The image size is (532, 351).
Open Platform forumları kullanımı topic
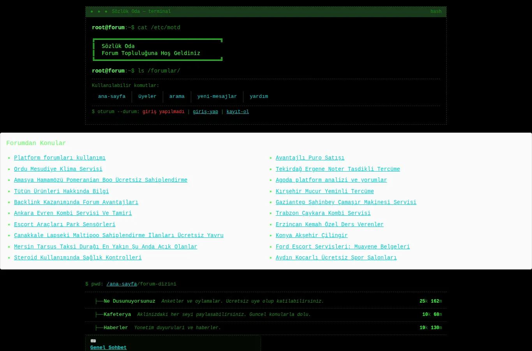tap(60, 158)
